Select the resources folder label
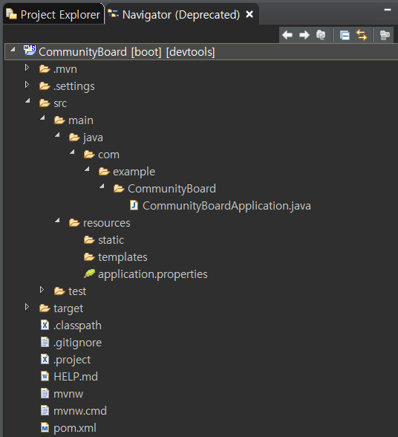 pyautogui.click(x=107, y=223)
